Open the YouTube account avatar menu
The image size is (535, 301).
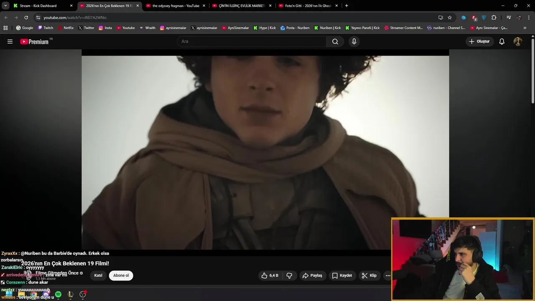point(517,41)
